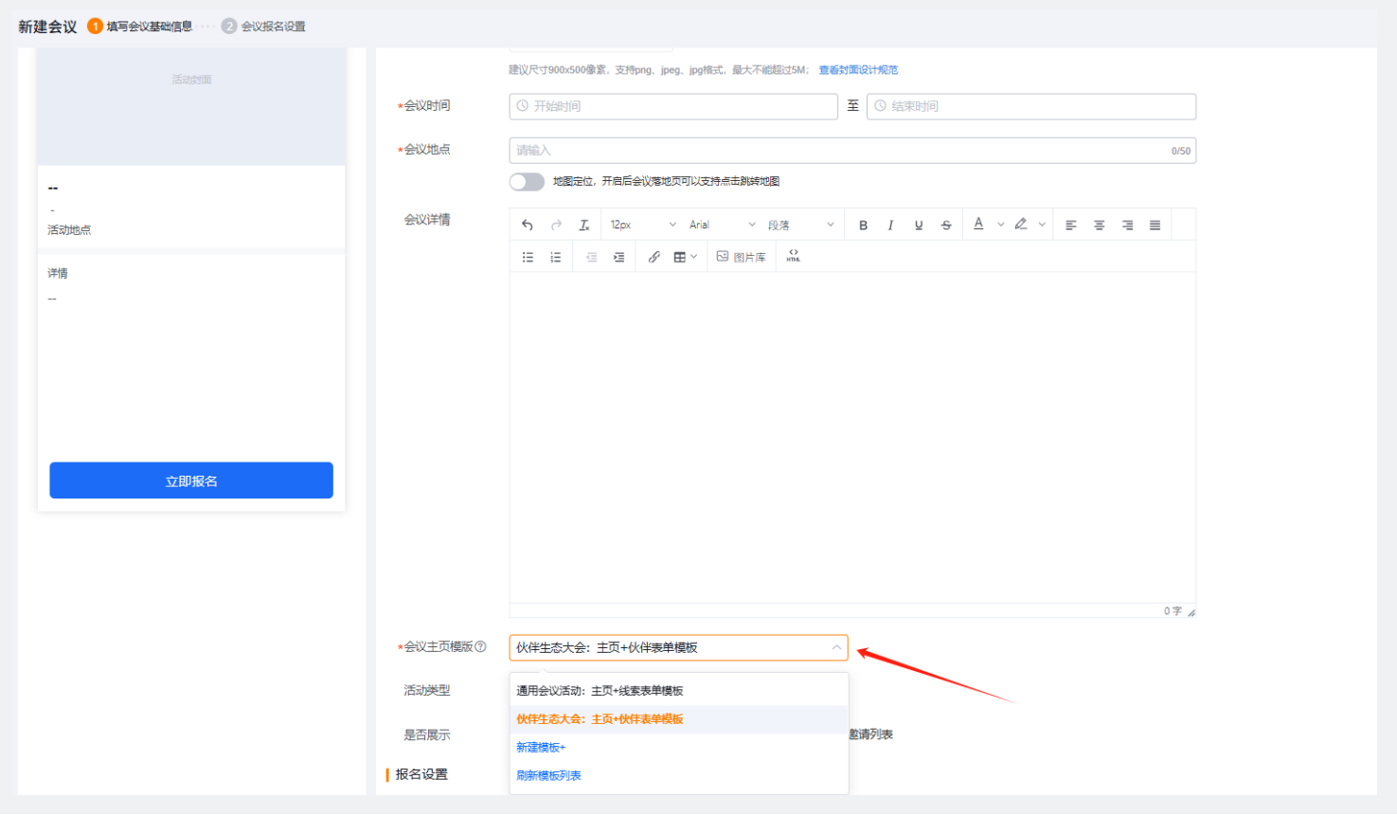
Task: Apply strikethrough formatting
Action: point(946,225)
